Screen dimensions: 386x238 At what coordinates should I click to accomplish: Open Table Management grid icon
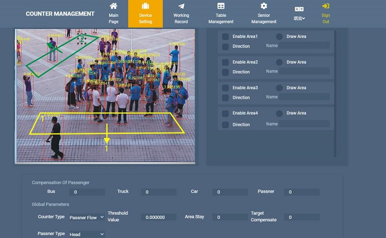tap(221, 6)
